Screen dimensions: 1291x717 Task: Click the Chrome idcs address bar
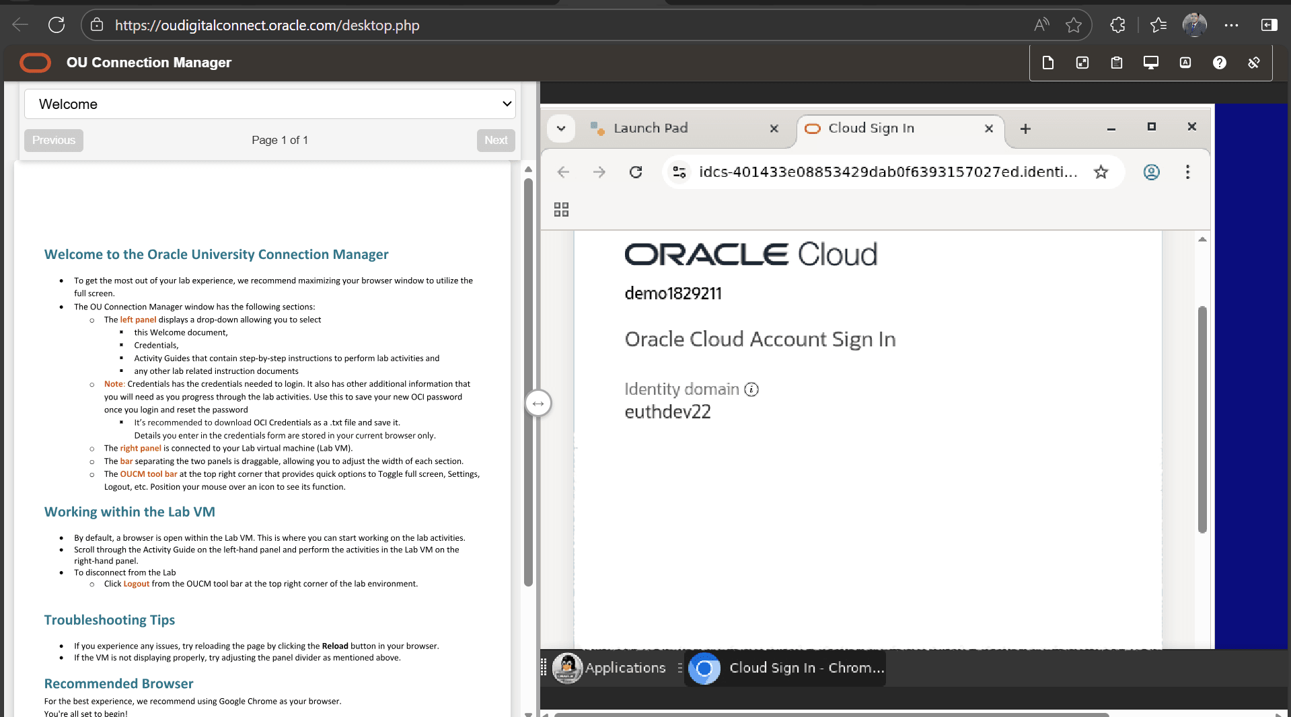[x=888, y=172]
